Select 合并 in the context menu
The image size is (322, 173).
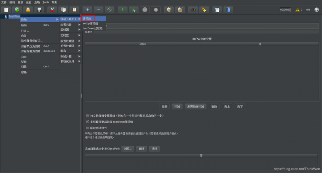[40, 36]
